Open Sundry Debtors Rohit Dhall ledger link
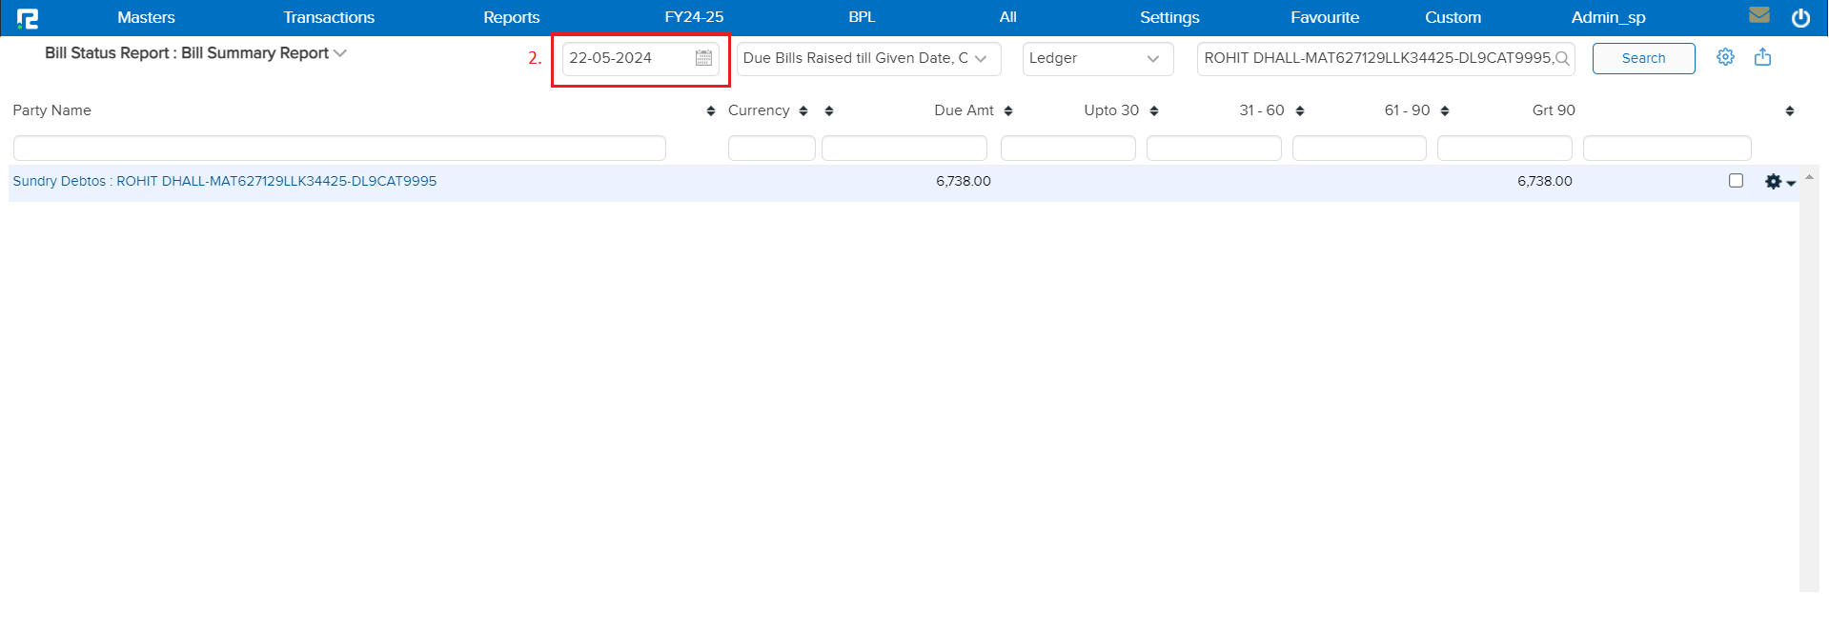Image resolution: width=1829 pixels, height=617 pixels. point(225,181)
